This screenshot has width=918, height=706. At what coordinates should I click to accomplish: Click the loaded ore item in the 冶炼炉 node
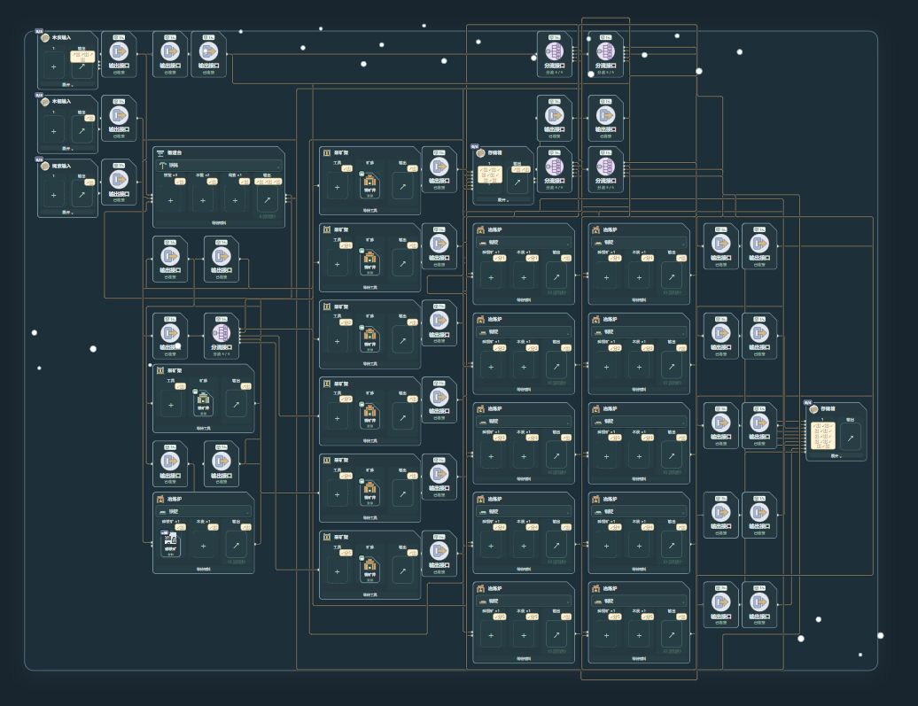(170, 545)
